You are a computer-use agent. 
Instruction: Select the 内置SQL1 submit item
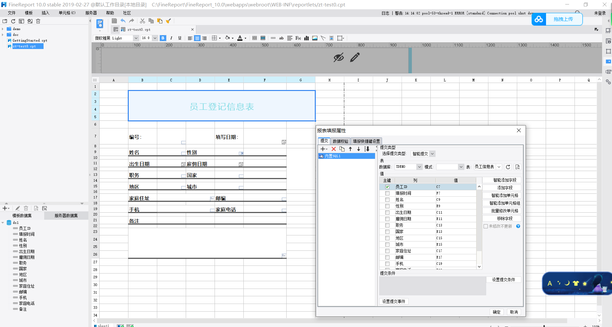(347, 156)
